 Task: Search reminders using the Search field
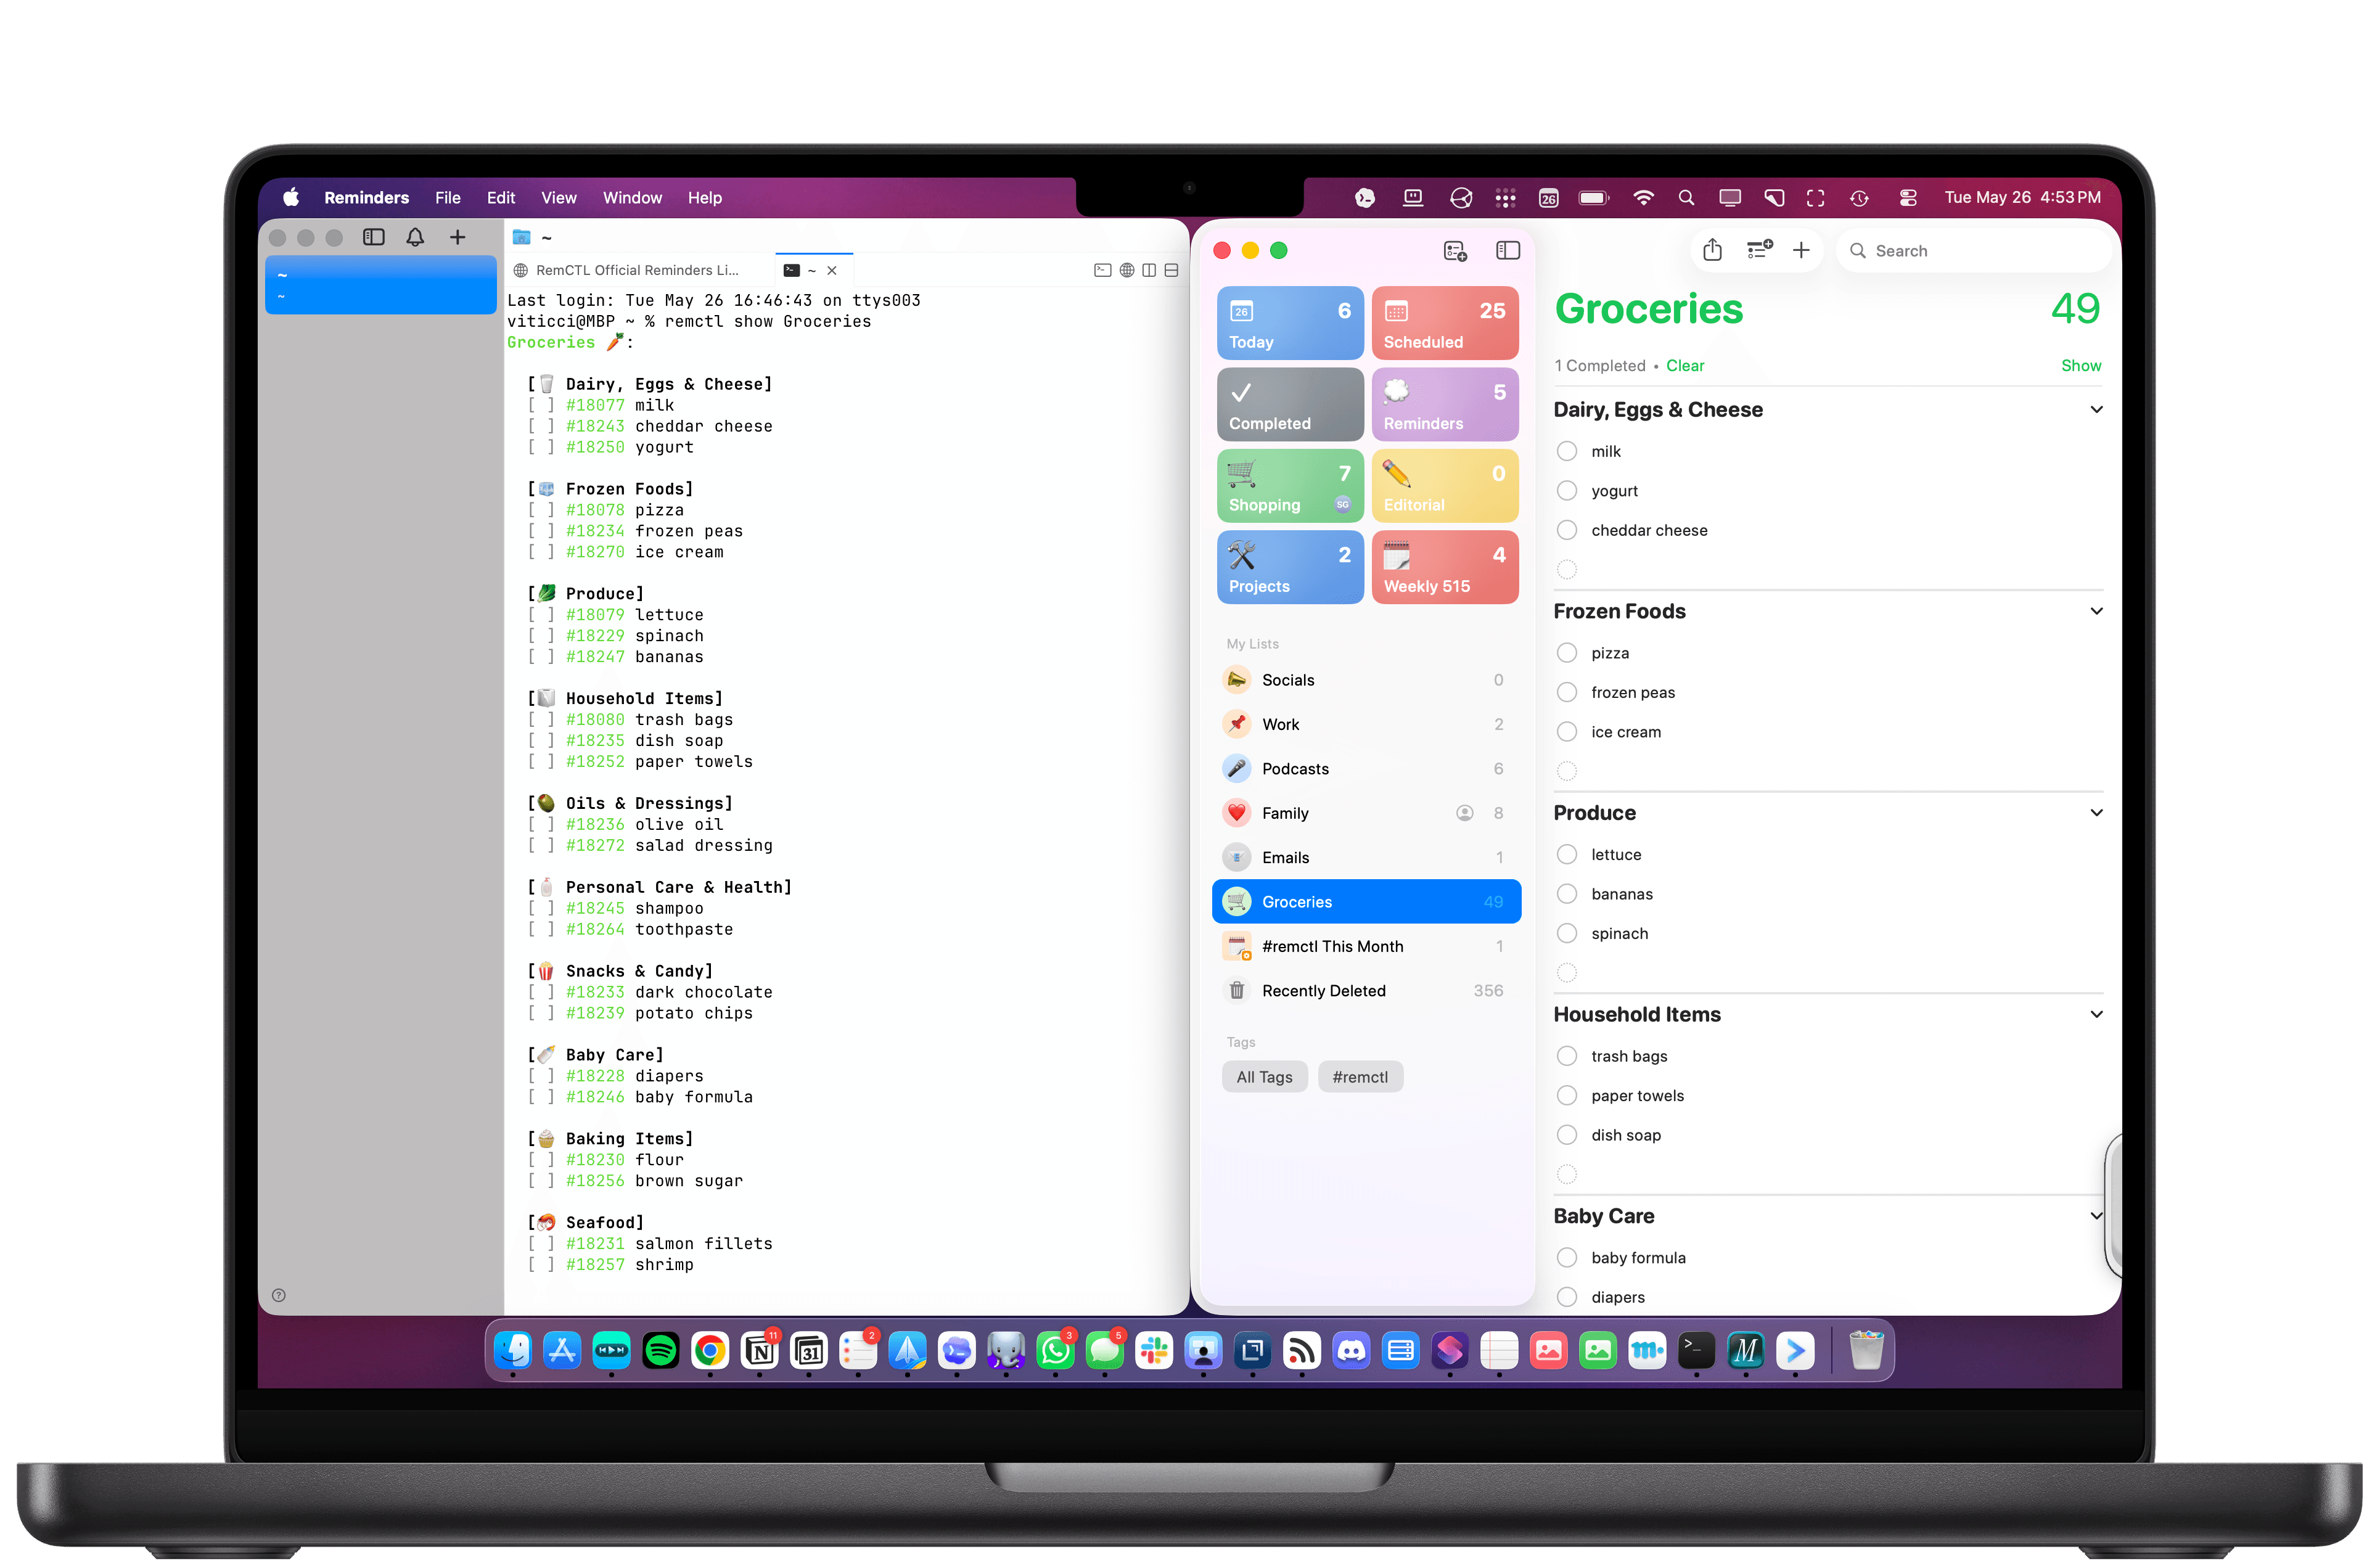point(1974,251)
